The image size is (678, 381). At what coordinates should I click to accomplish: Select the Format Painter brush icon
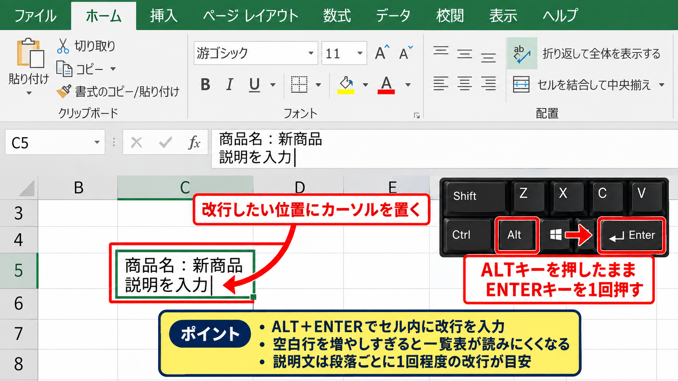coord(64,91)
